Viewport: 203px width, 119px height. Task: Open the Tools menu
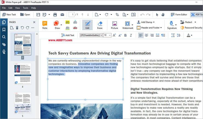pos(25,8)
